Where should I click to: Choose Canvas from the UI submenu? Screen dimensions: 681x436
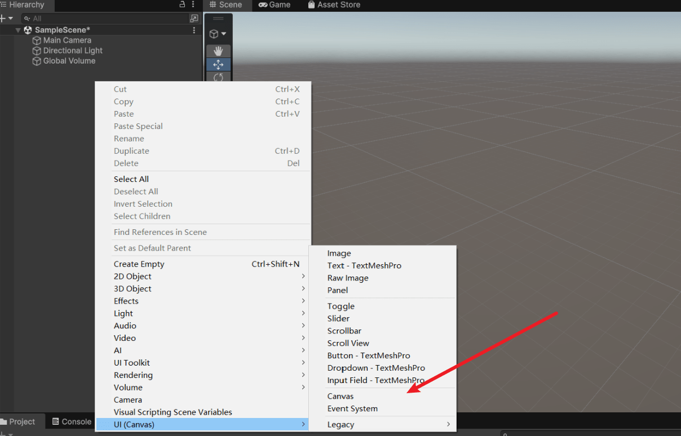[340, 397]
